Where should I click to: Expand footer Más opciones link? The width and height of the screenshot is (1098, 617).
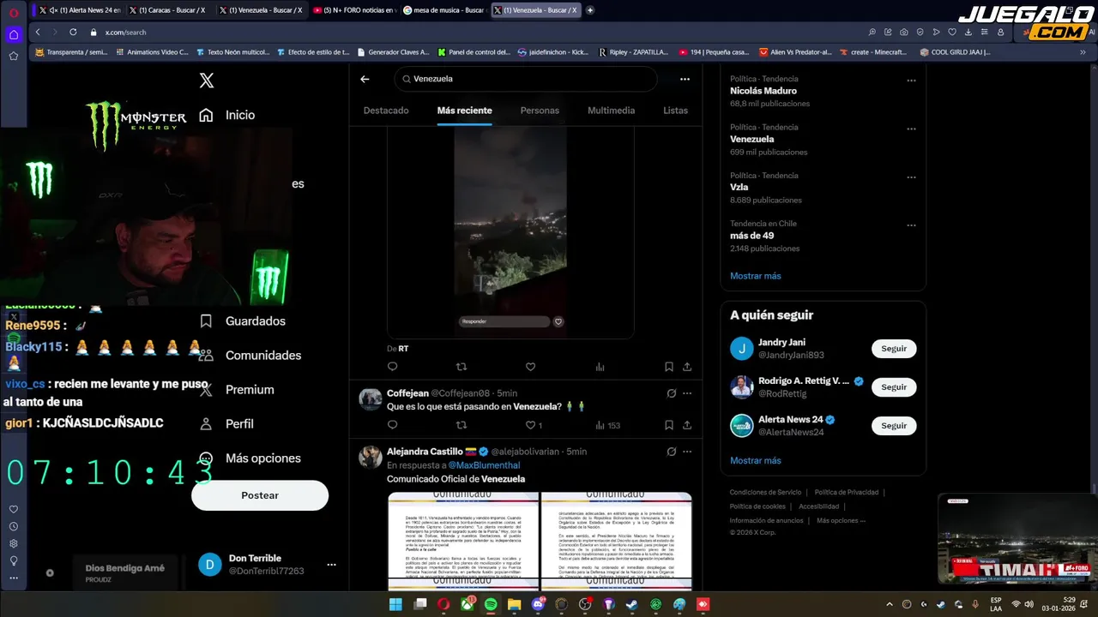[x=841, y=520]
